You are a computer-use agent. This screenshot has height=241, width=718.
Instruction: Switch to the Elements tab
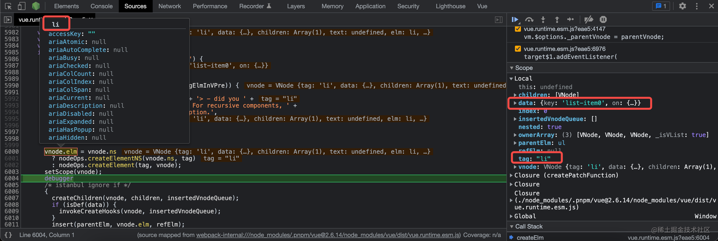[66, 6]
